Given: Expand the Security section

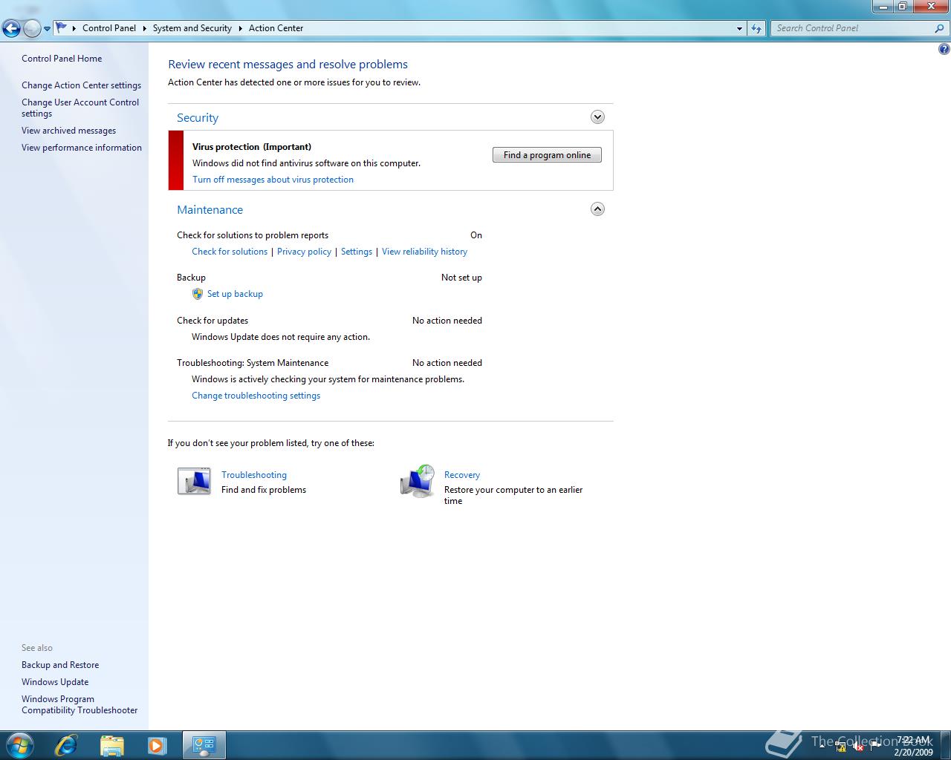Looking at the screenshot, I should (x=597, y=117).
